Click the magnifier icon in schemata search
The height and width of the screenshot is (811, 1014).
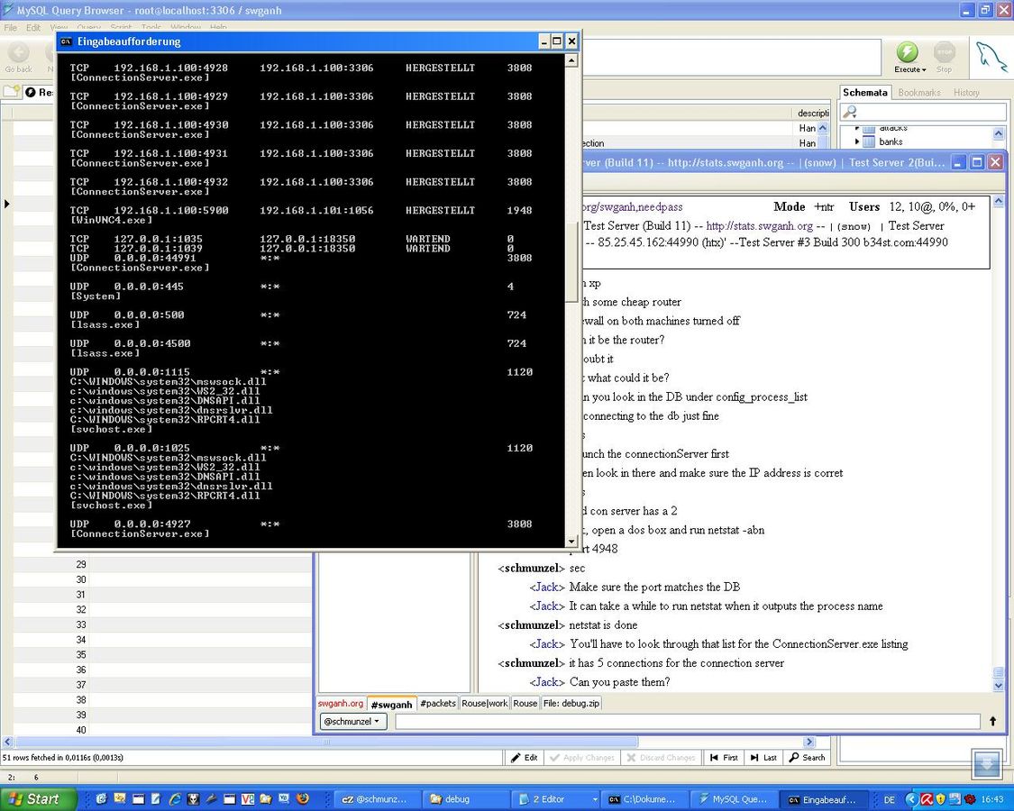pyautogui.click(x=849, y=112)
